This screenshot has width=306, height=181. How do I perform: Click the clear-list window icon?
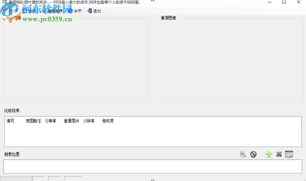tap(289, 154)
